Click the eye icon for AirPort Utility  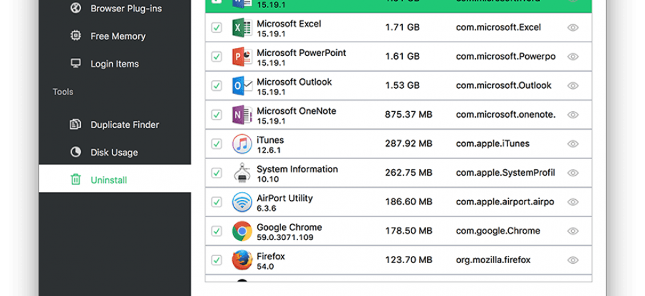click(573, 202)
